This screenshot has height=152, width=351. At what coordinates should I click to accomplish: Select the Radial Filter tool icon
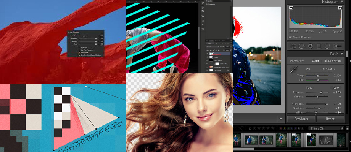[327, 46]
